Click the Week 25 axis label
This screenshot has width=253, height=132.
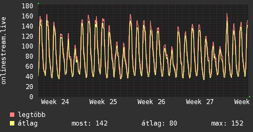pos(103,102)
